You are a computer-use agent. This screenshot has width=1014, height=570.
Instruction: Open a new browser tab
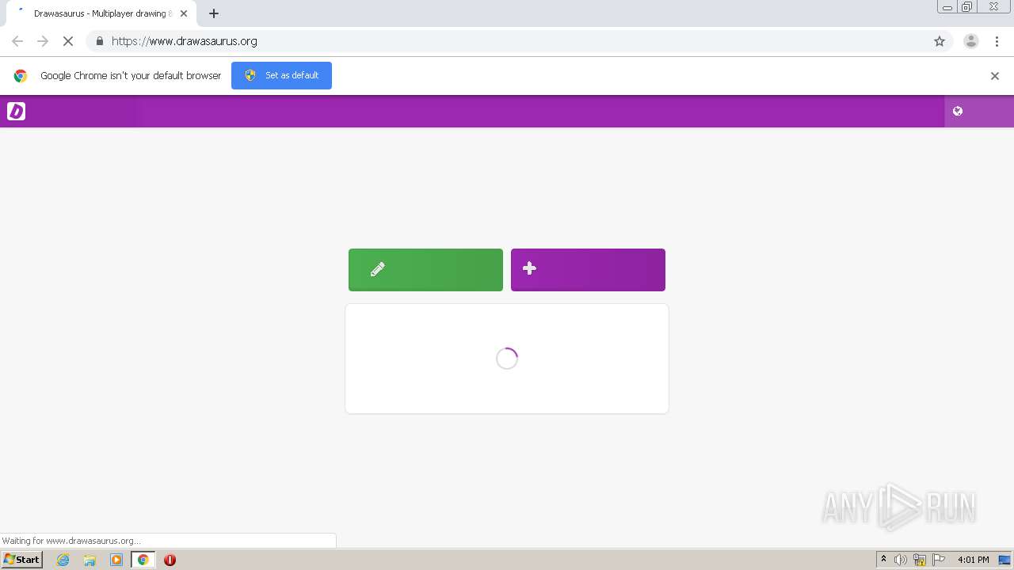[214, 13]
